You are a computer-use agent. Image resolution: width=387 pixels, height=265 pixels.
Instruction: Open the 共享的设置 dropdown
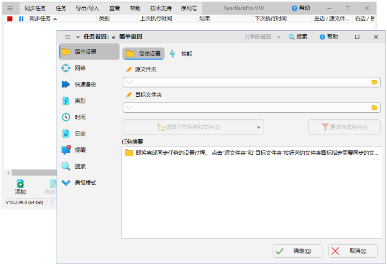tap(262, 37)
